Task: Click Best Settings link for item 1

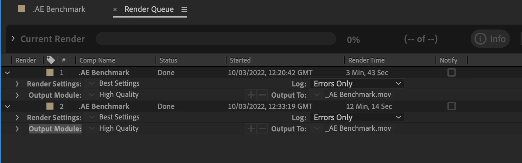Action: coord(119,84)
